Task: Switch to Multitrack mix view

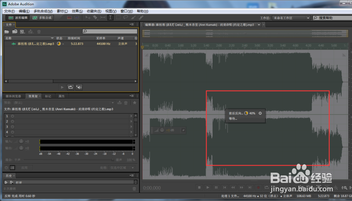Action: (x=42, y=18)
